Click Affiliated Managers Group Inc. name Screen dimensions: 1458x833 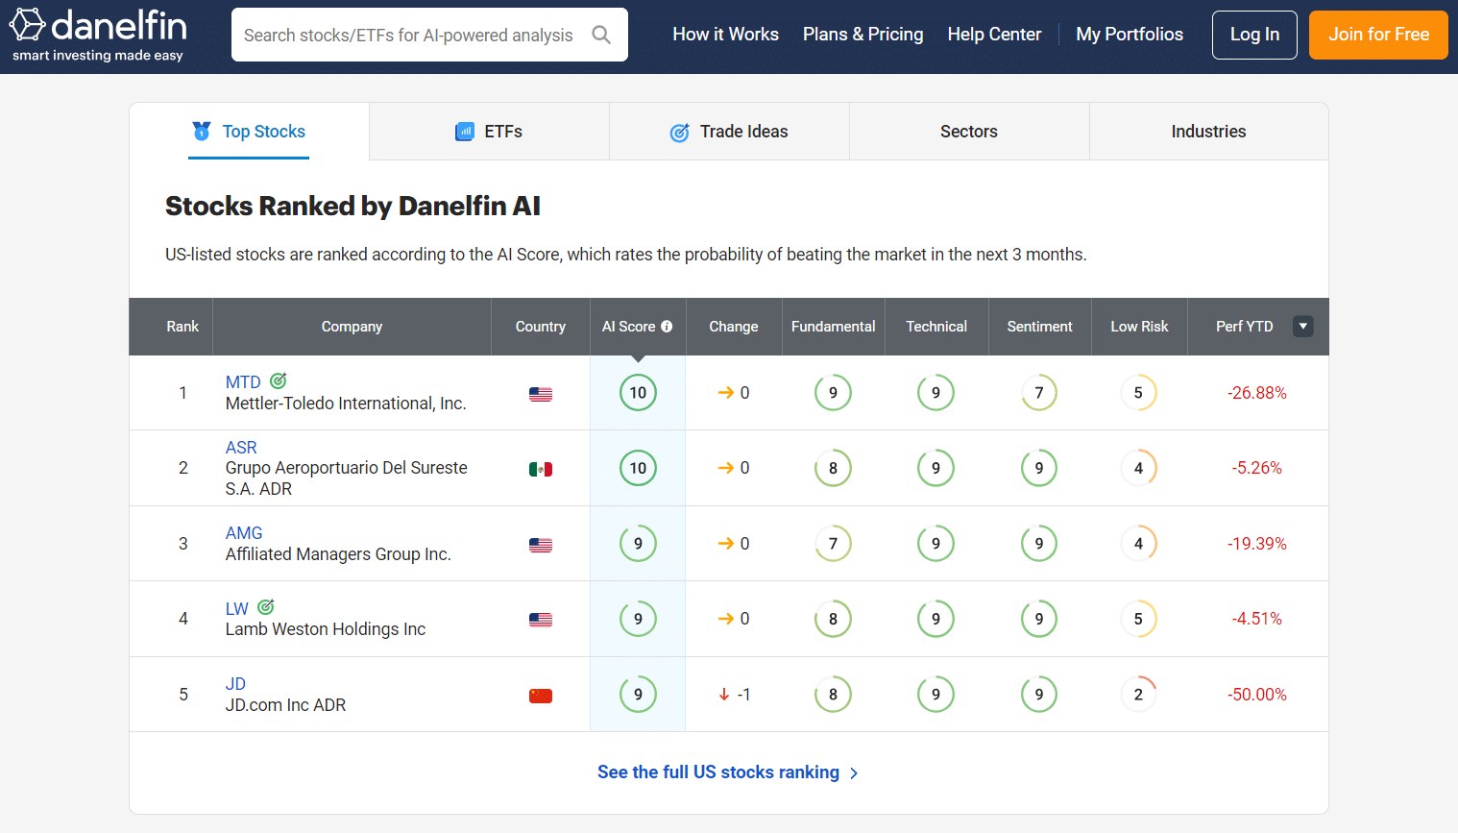click(x=338, y=554)
